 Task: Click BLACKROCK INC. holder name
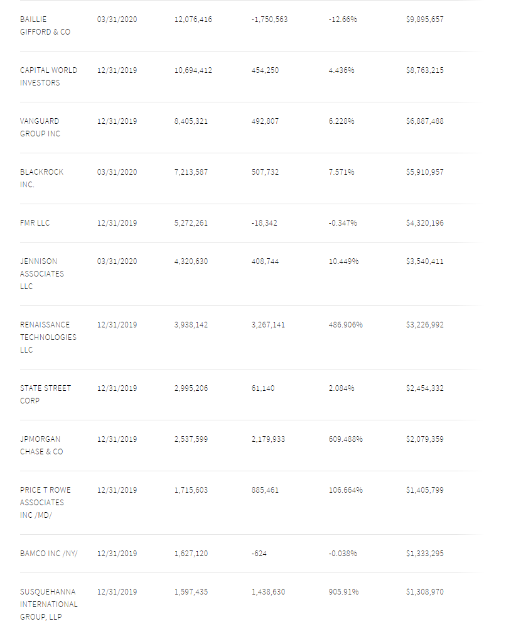tap(41, 178)
